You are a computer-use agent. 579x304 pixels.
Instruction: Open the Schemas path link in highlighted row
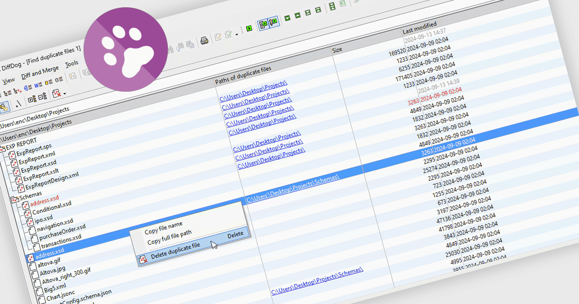293,189
